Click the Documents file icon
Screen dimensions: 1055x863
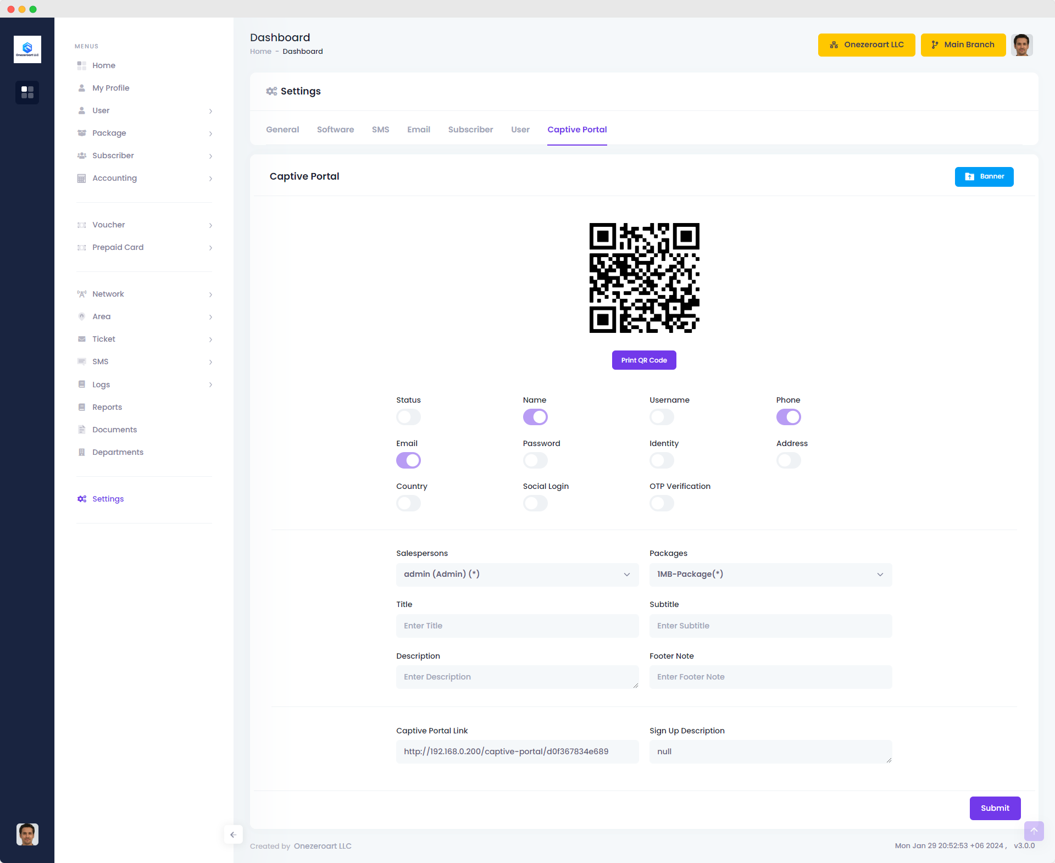[x=82, y=430]
